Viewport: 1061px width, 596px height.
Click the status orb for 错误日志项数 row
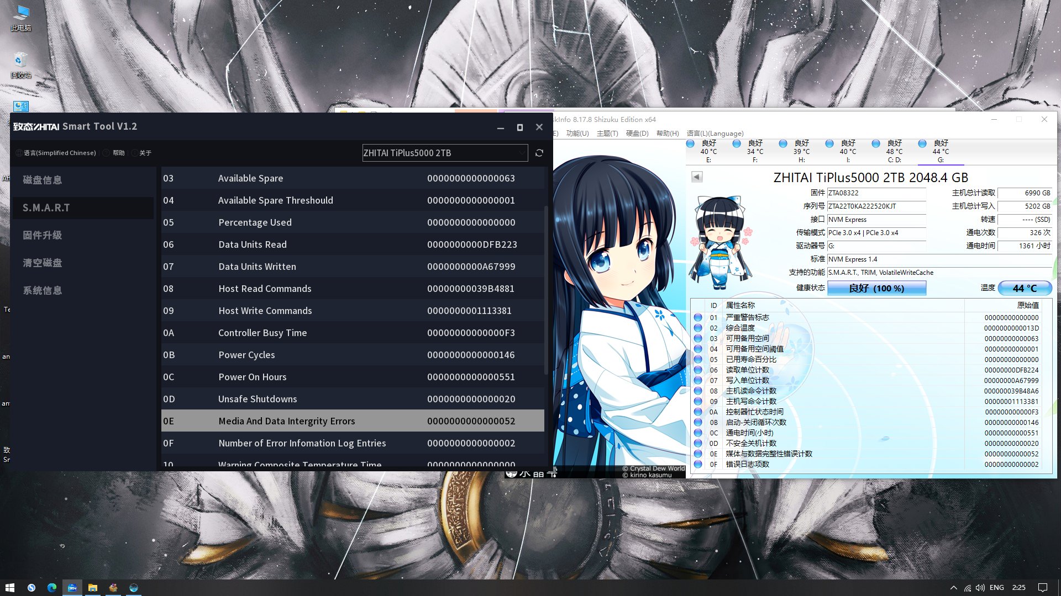[x=698, y=464]
